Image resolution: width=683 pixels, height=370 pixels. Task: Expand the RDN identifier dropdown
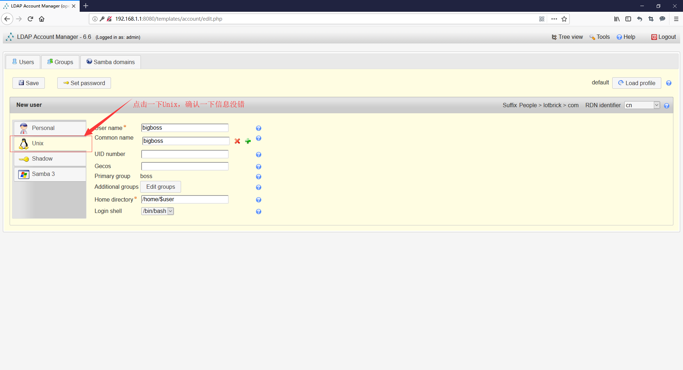(x=642, y=105)
